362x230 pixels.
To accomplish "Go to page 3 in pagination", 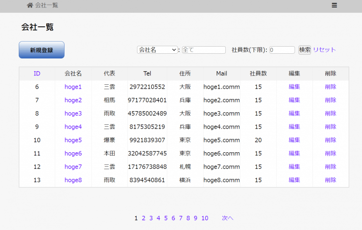I will [x=151, y=218].
